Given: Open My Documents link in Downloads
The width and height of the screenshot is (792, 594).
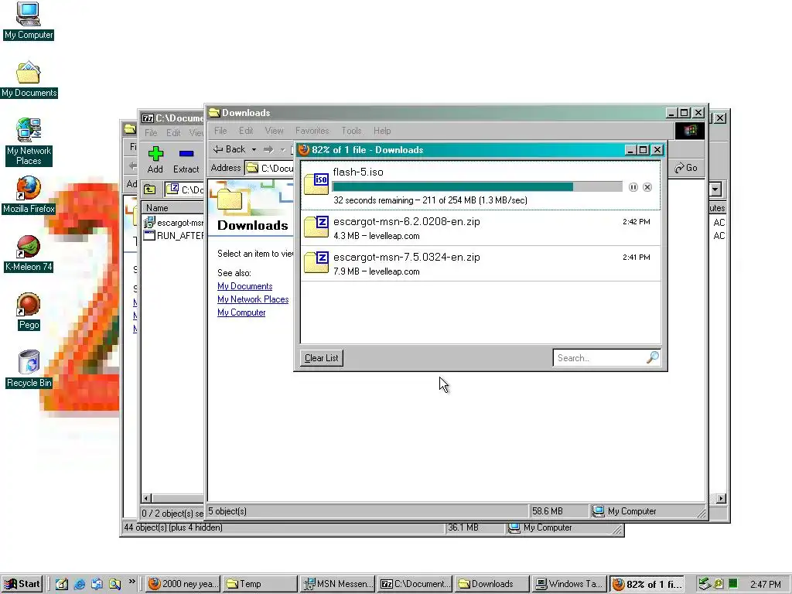Looking at the screenshot, I should pyautogui.click(x=244, y=286).
